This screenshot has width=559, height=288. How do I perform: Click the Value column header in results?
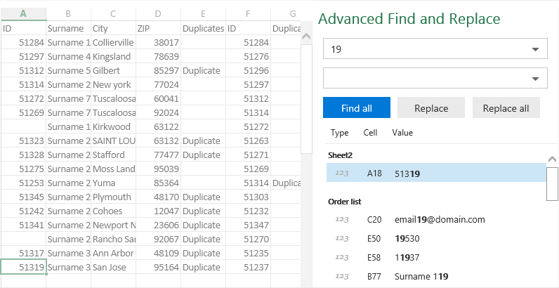pos(402,133)
